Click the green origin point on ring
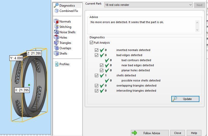This screenshot has height=136, width=208. pyautogui.click(x=29, y=85)
